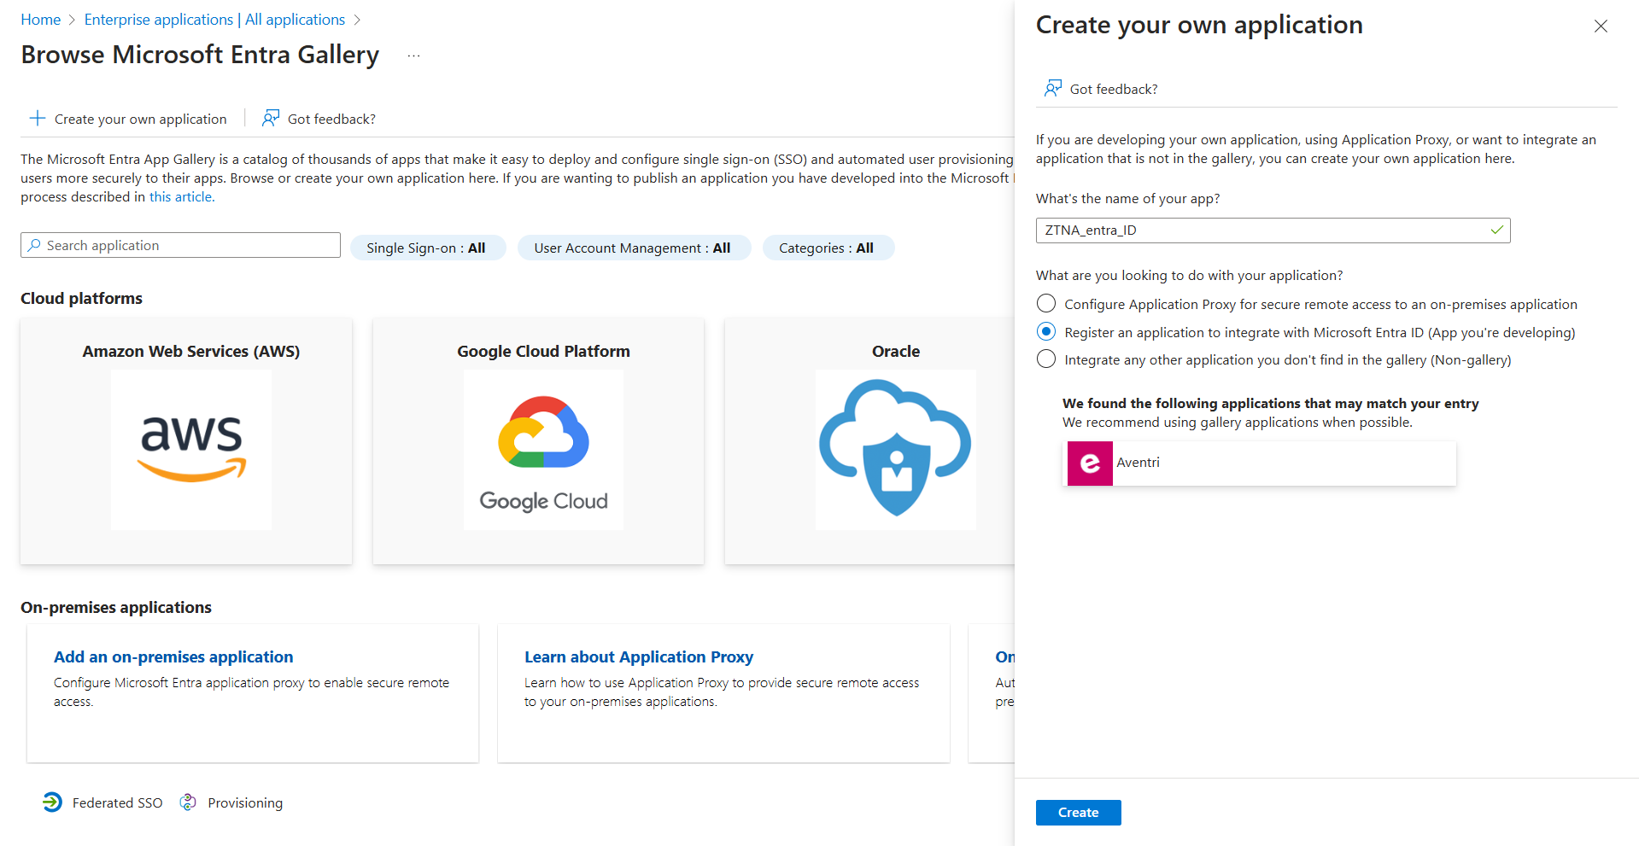Select the Non-gallery integration radio option
The height and width of the screenshot is (846, 1639).
click(x=1046, y=359)
